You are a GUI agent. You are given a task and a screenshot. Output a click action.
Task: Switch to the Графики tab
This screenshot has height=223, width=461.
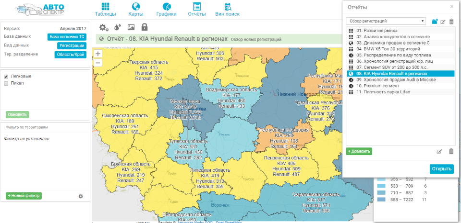click(x=167, y=9)
